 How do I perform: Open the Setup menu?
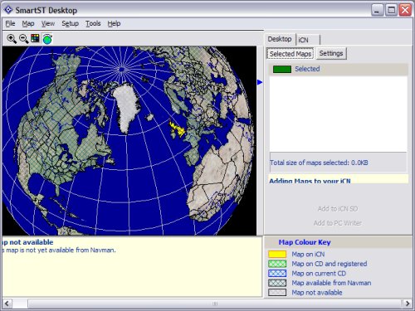(70, 23)
